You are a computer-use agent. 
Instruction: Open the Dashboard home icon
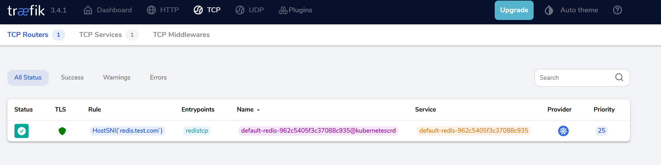[x=88, y=10]
